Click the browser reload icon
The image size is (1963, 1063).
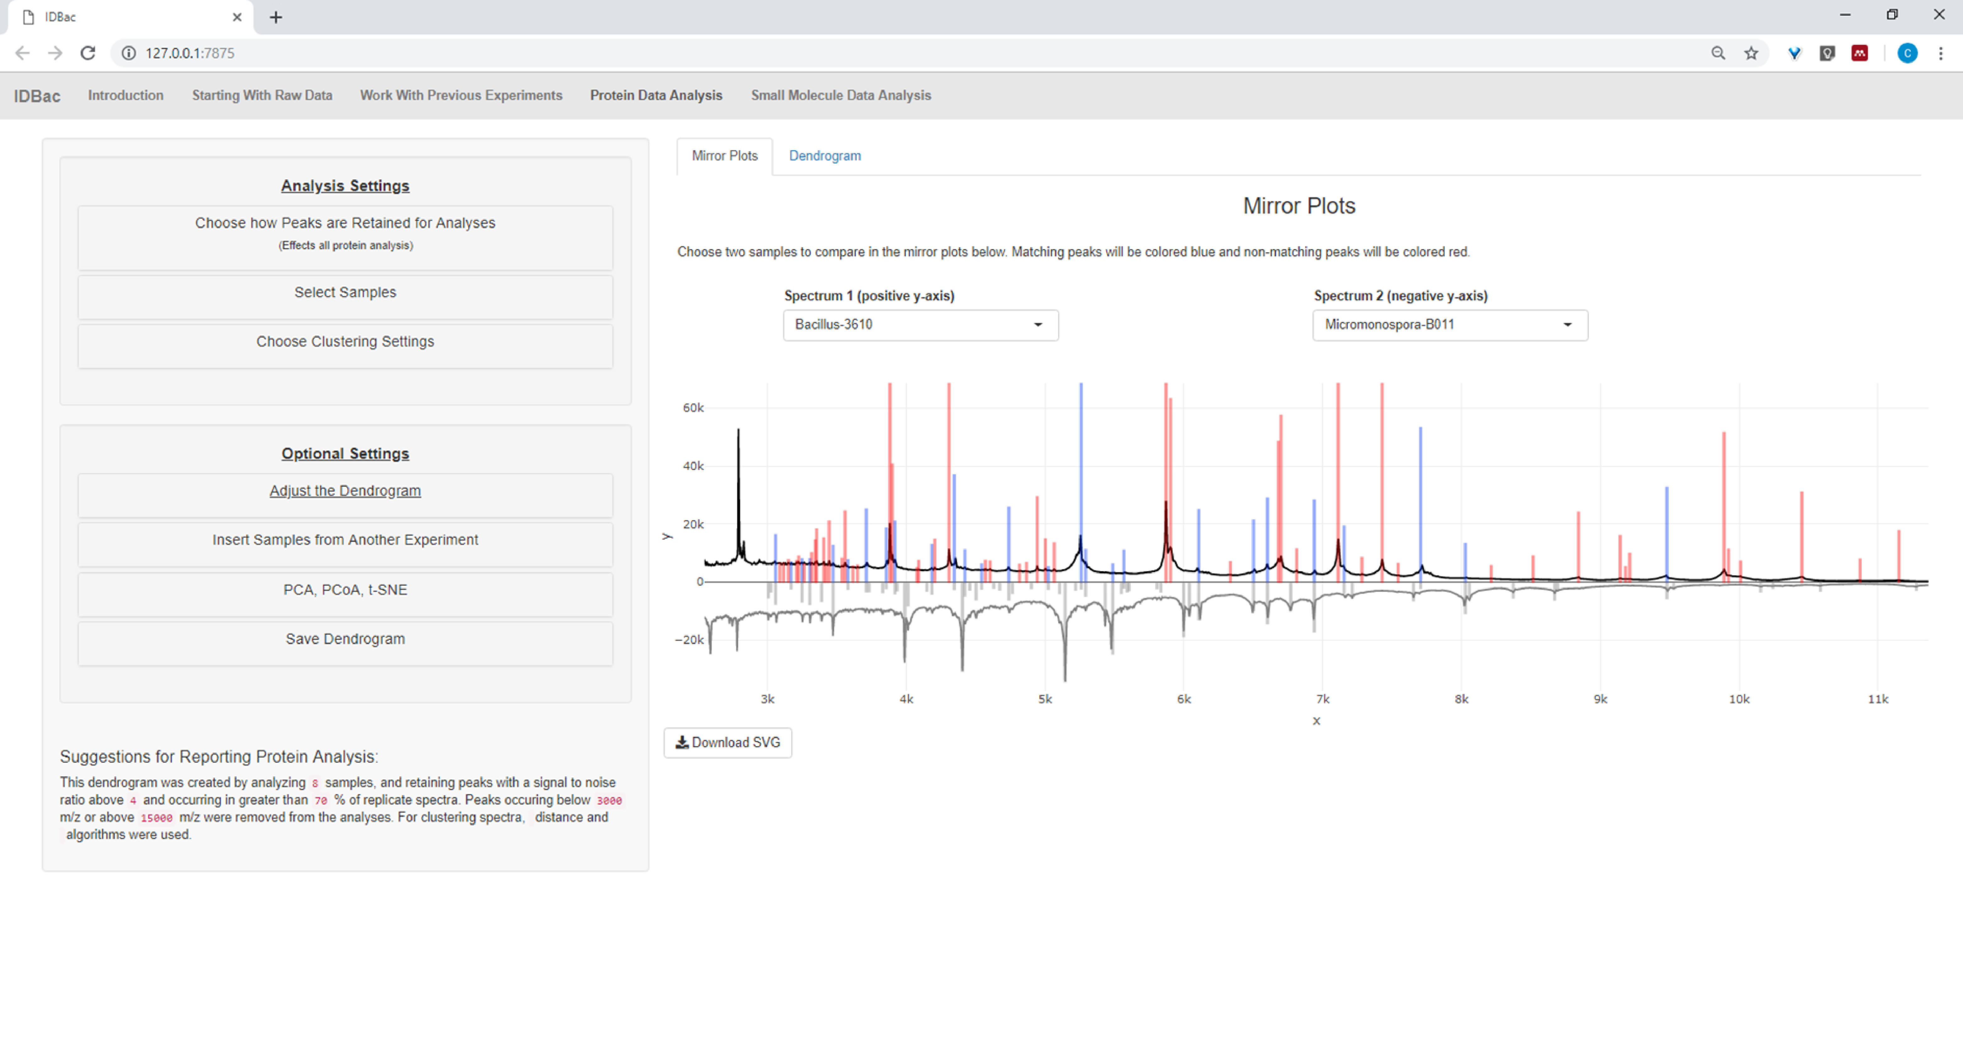[x=88, y=52]
